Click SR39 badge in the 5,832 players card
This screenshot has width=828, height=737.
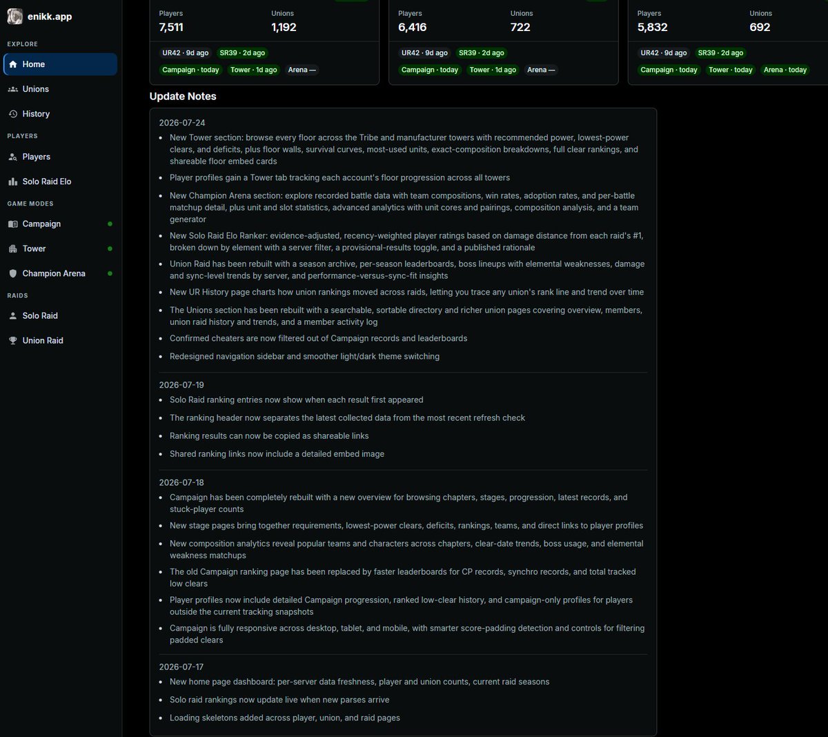(721, 53)
